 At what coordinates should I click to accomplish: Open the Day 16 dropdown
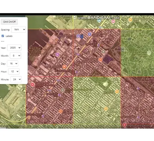click(13, 63)
